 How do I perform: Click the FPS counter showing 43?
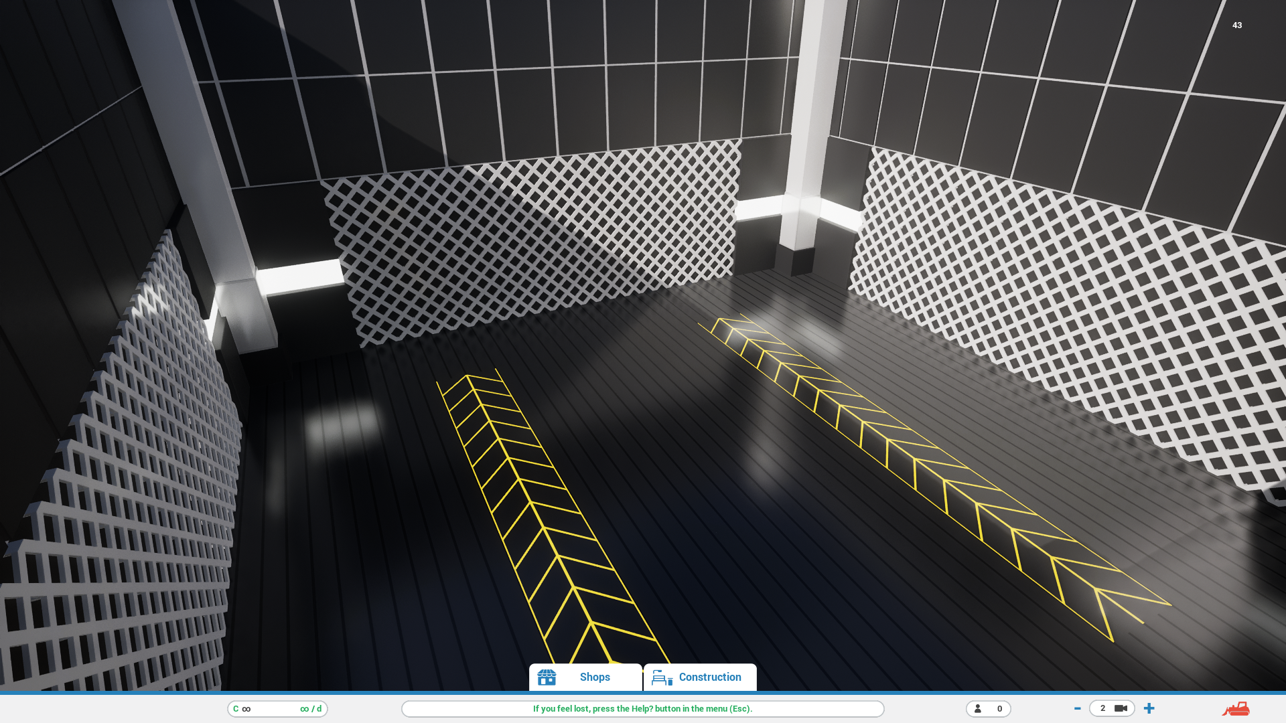coord(1237,25)
